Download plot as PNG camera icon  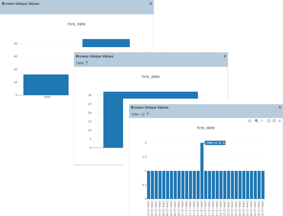click(249, 121)
